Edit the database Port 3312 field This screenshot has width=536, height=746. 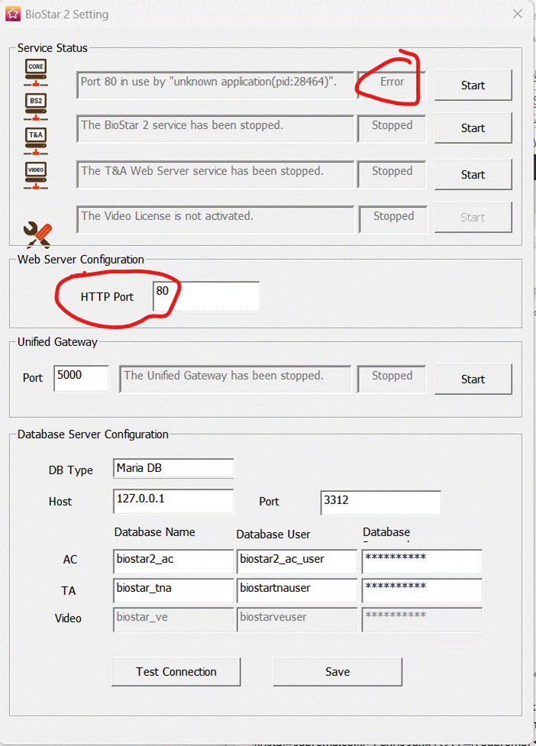click(x=380, y=503)
